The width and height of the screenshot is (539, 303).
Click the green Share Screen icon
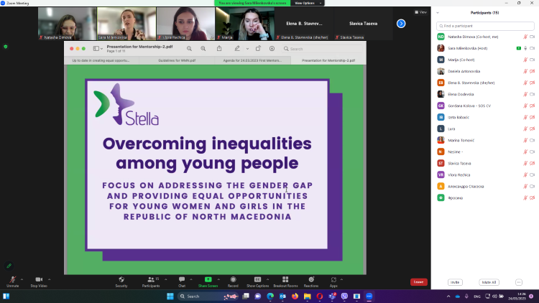point(208,279)
